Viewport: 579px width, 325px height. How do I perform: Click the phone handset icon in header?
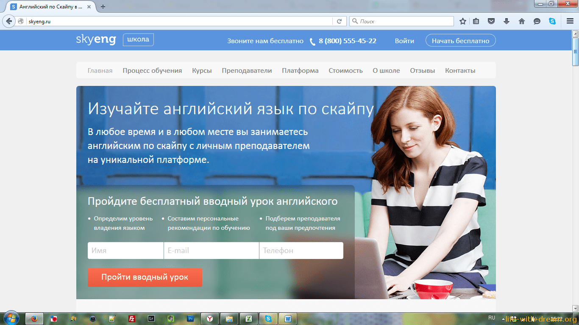point(312,41)
